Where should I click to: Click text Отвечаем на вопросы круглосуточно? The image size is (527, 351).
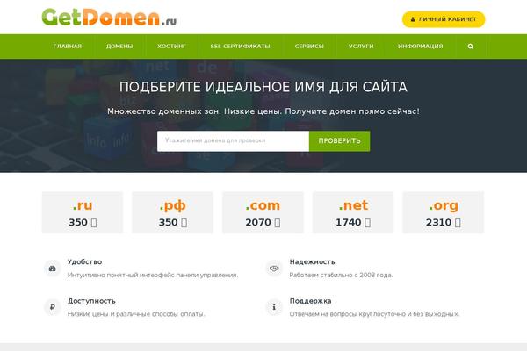point(374,314)
